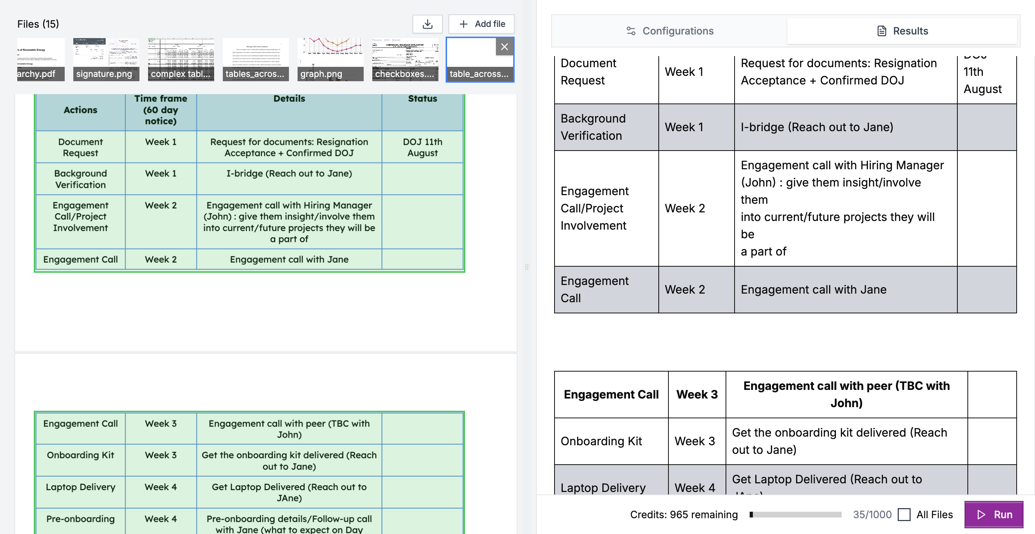Image resolution: width=1035 pixels, height=534 pixels.
Task: Open the complex table file thumbnail
Action: pyautogui.click(x=180, y=59)
